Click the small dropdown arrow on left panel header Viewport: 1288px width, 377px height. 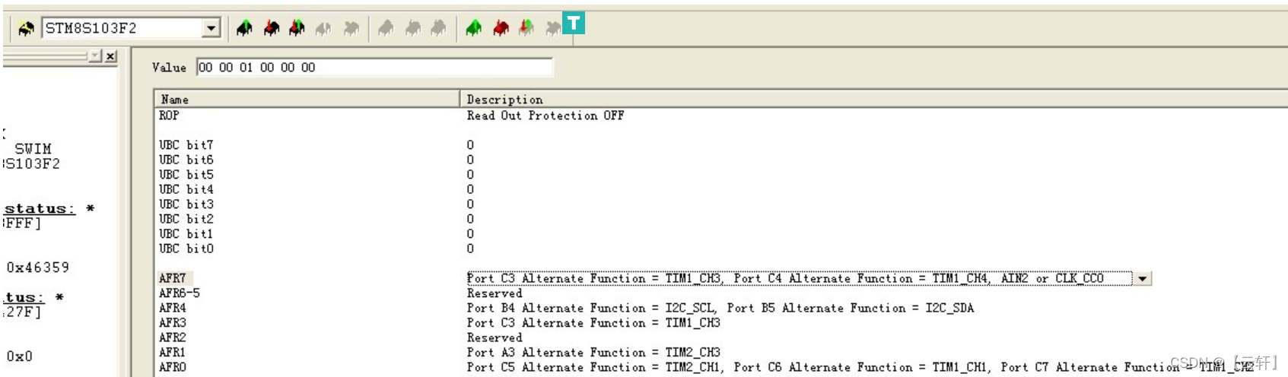coord(95,56)
